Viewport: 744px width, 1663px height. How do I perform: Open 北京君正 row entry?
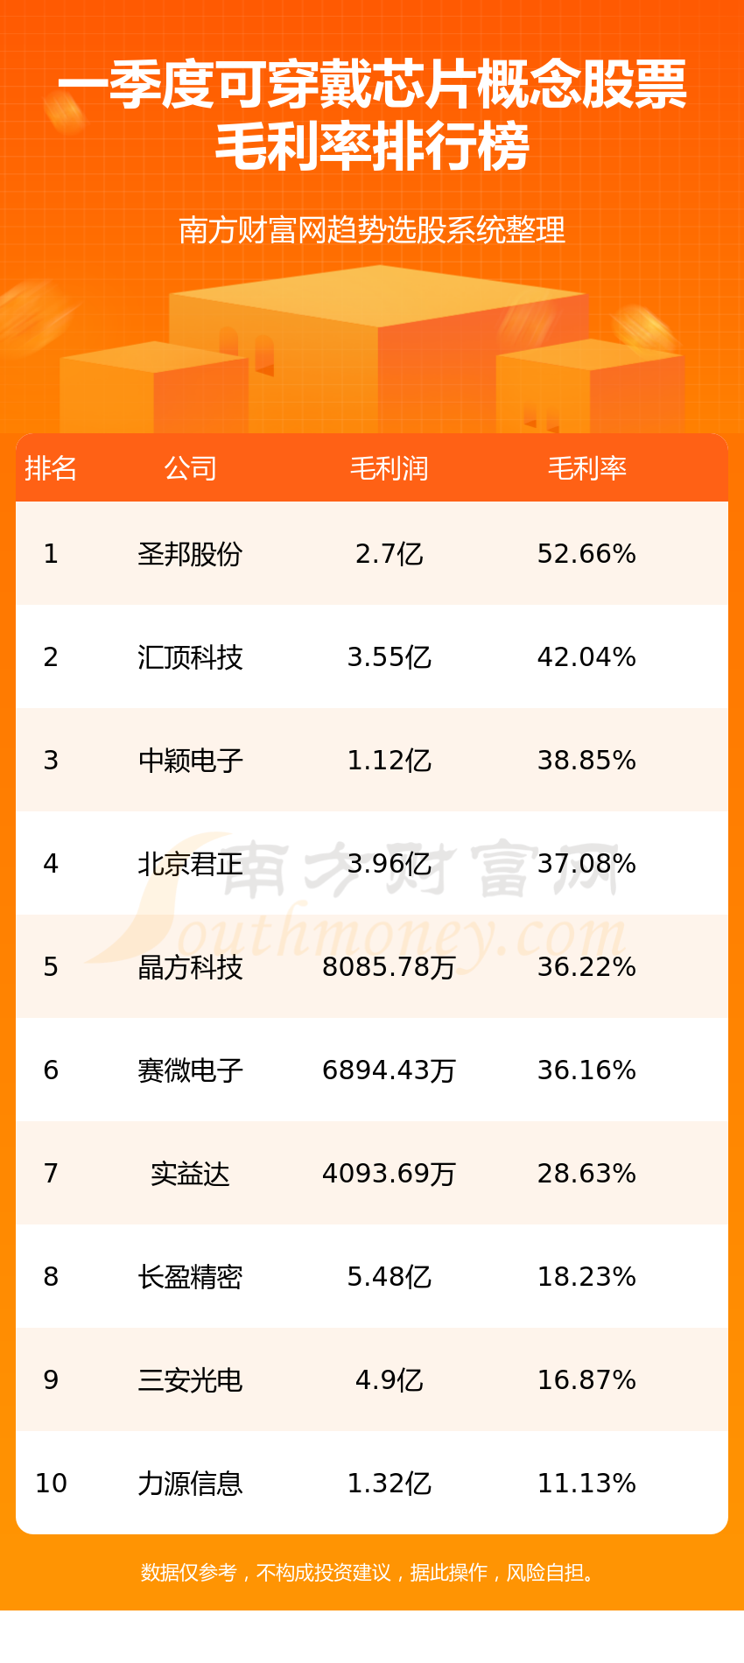[190, 864]
